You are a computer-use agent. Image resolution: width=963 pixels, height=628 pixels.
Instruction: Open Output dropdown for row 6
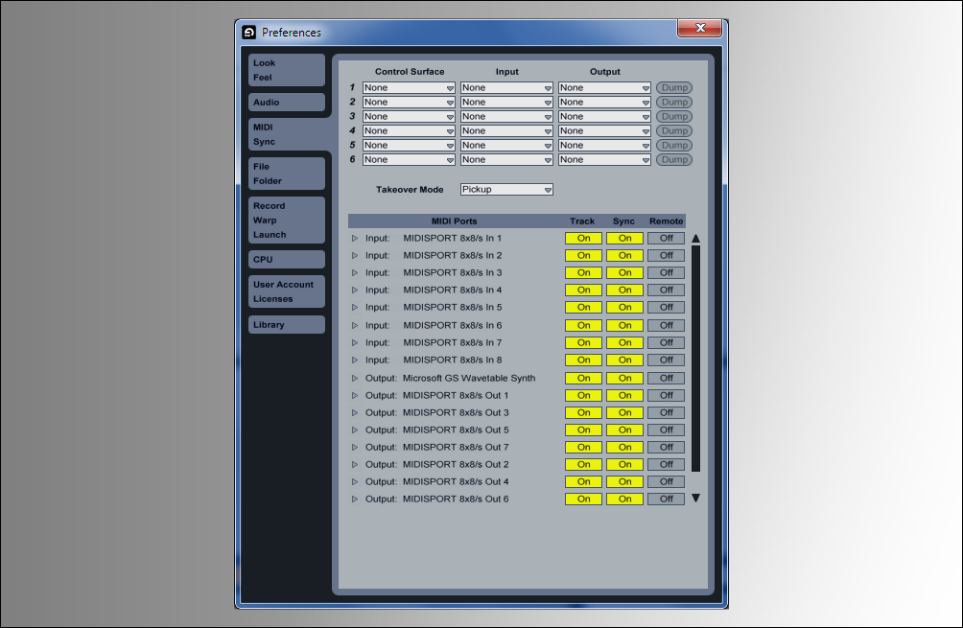(x=604, y=160)
